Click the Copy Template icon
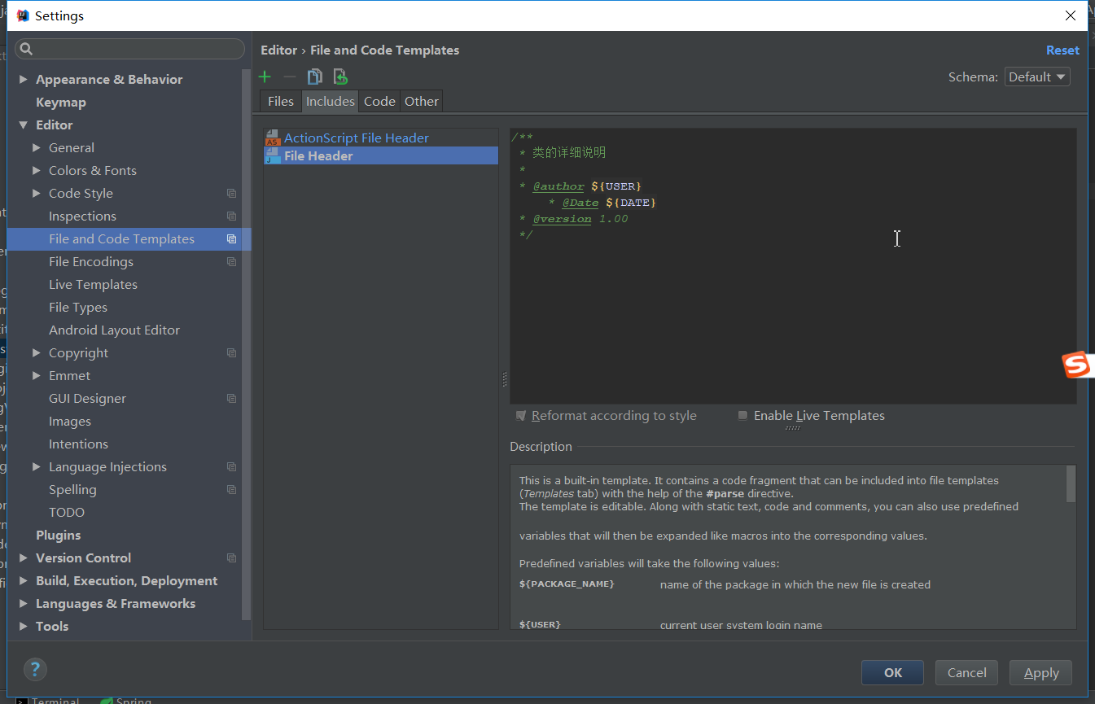Screen dimensions: 1095x704 point(314,77)
